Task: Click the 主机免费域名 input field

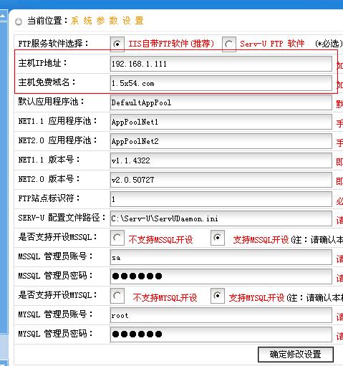Action: click(x=221, y=83)
